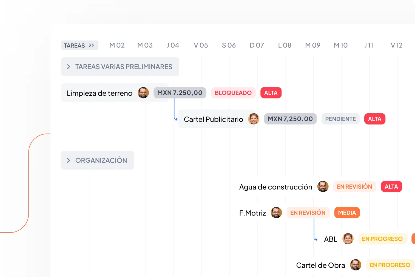Click EN REVISIÓN status on Agua de construcción
Image resolution: width=415 pixels, height=277 pixels.
pos(354,186)
